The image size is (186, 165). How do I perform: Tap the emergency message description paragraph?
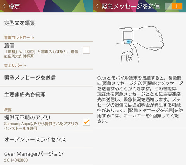(140, 99)
